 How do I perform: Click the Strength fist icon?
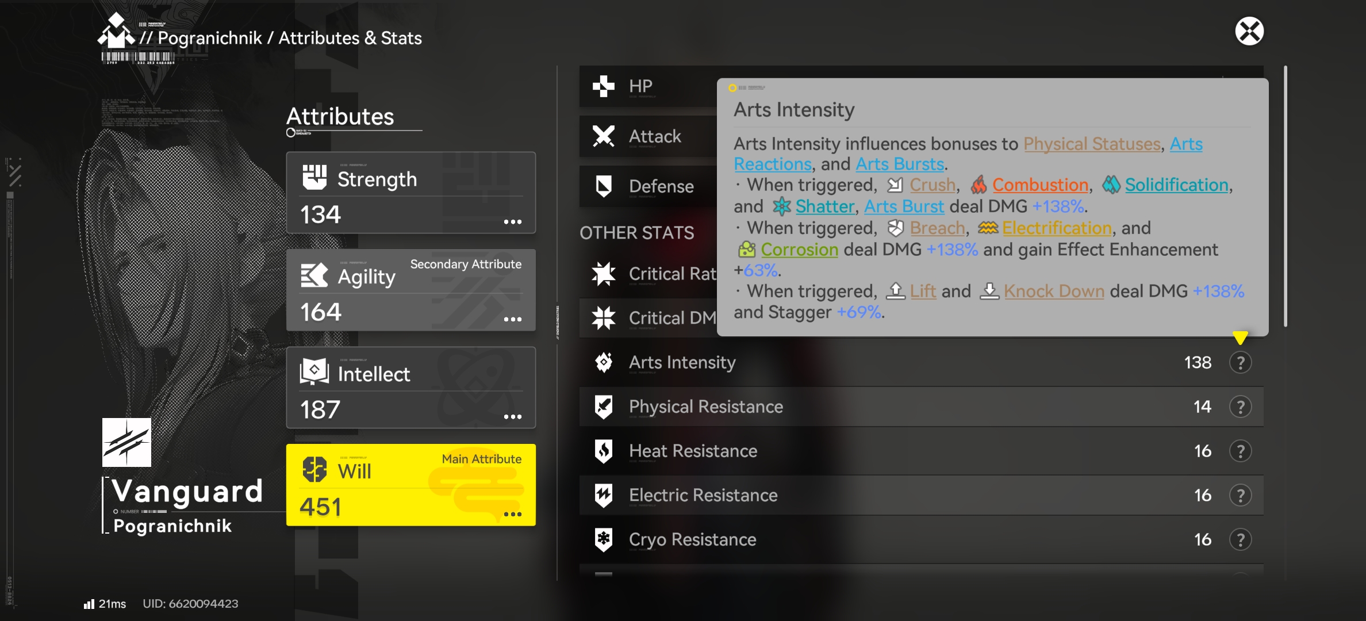(x=314, y=178)
